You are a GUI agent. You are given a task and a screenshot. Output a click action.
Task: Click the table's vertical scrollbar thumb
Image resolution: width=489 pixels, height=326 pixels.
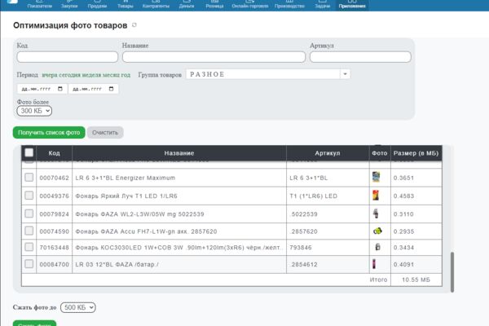click(x=452, y=271)
